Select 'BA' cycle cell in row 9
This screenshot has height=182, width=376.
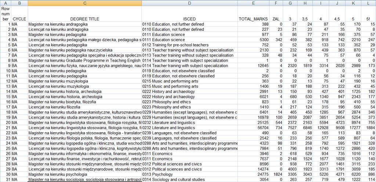pyautogui.click(x=19, y=66)
